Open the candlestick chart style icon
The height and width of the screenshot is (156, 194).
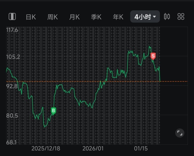pyautogui.click(x=167, y=16)
